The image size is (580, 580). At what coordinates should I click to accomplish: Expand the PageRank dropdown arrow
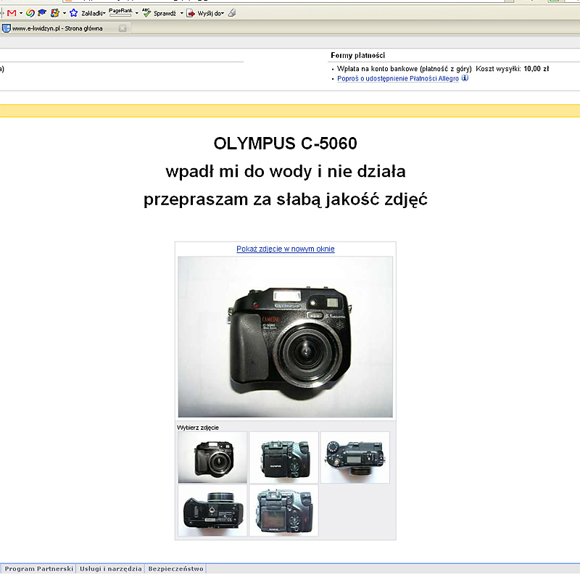tap(136, 13)
